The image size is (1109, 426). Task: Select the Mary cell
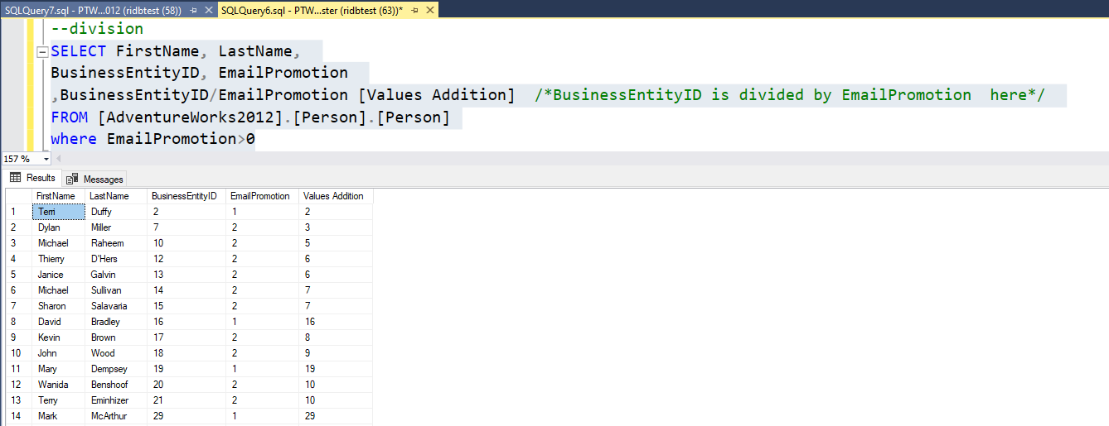tap(58, 369)
